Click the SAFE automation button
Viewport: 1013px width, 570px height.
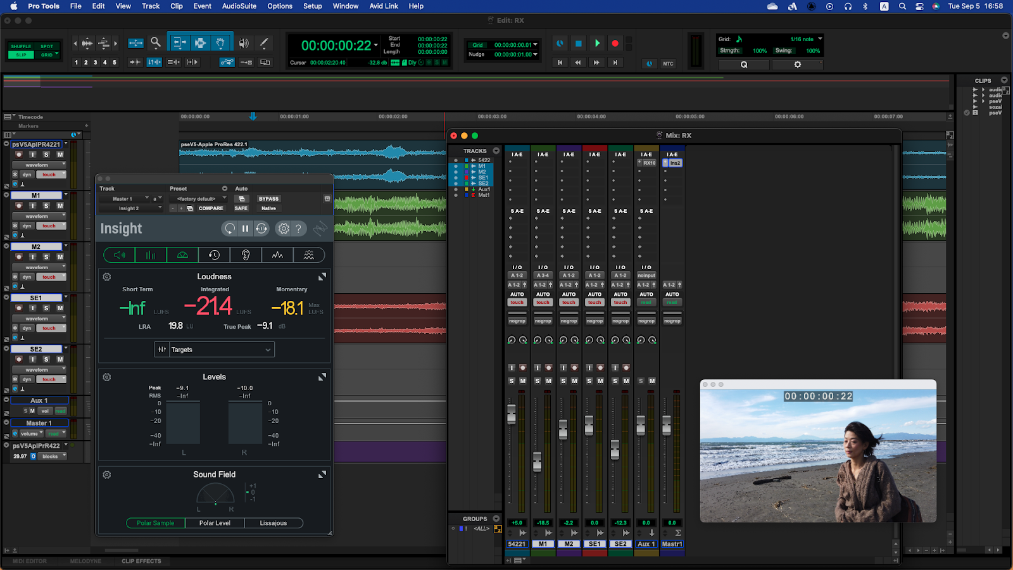pyautogui.click(x=241, y=208)
